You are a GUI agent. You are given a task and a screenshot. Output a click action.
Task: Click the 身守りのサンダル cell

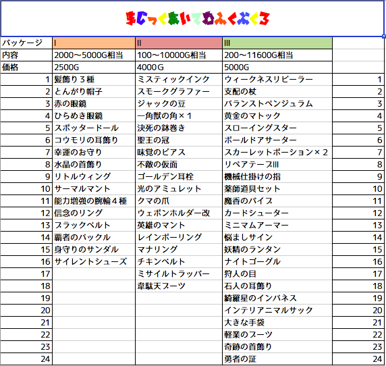94,249
